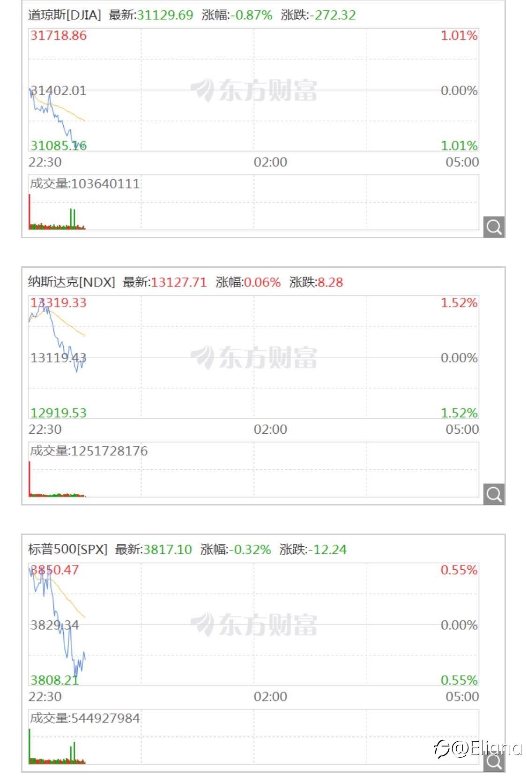Click SPX latest price 3817.10

[x=167, y=550]
